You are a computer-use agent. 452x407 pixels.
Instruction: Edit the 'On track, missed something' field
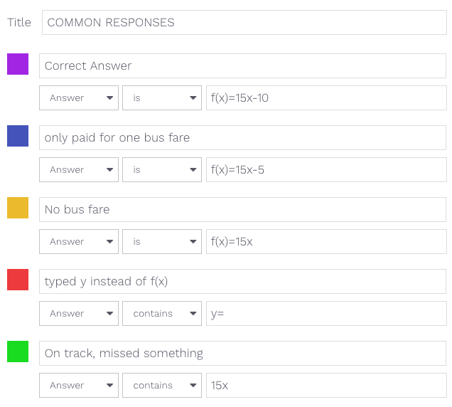(243, 354)
